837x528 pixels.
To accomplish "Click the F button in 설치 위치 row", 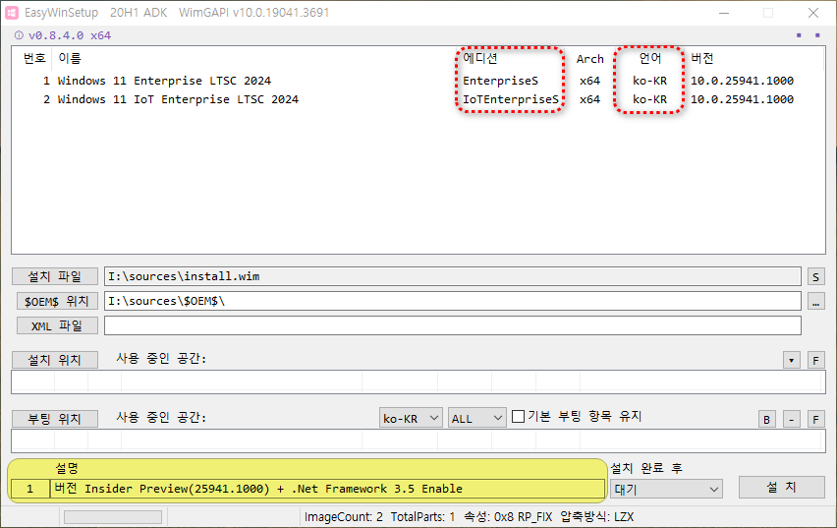I will pos(815,360).
